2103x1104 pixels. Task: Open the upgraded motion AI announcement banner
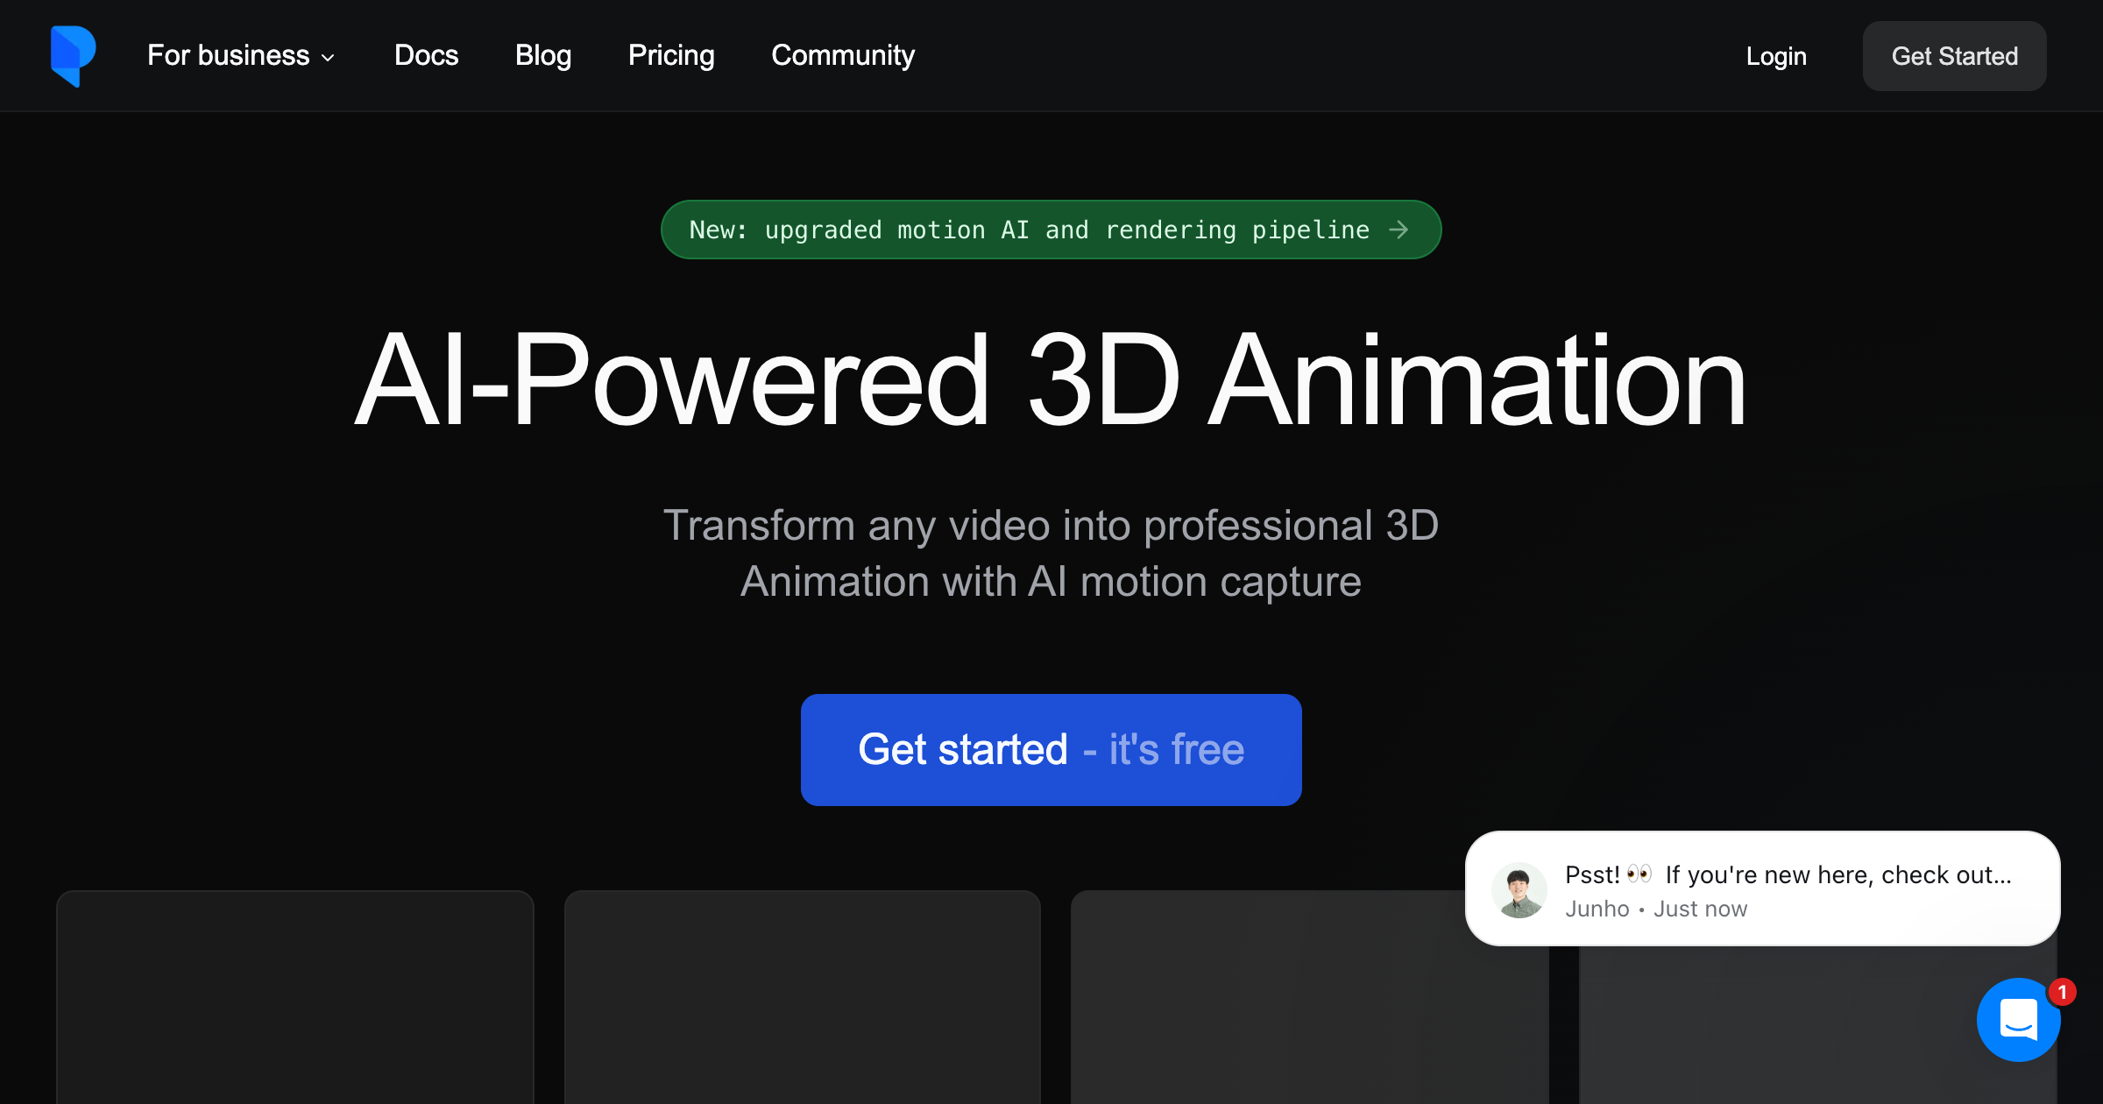coord(1051,230)
